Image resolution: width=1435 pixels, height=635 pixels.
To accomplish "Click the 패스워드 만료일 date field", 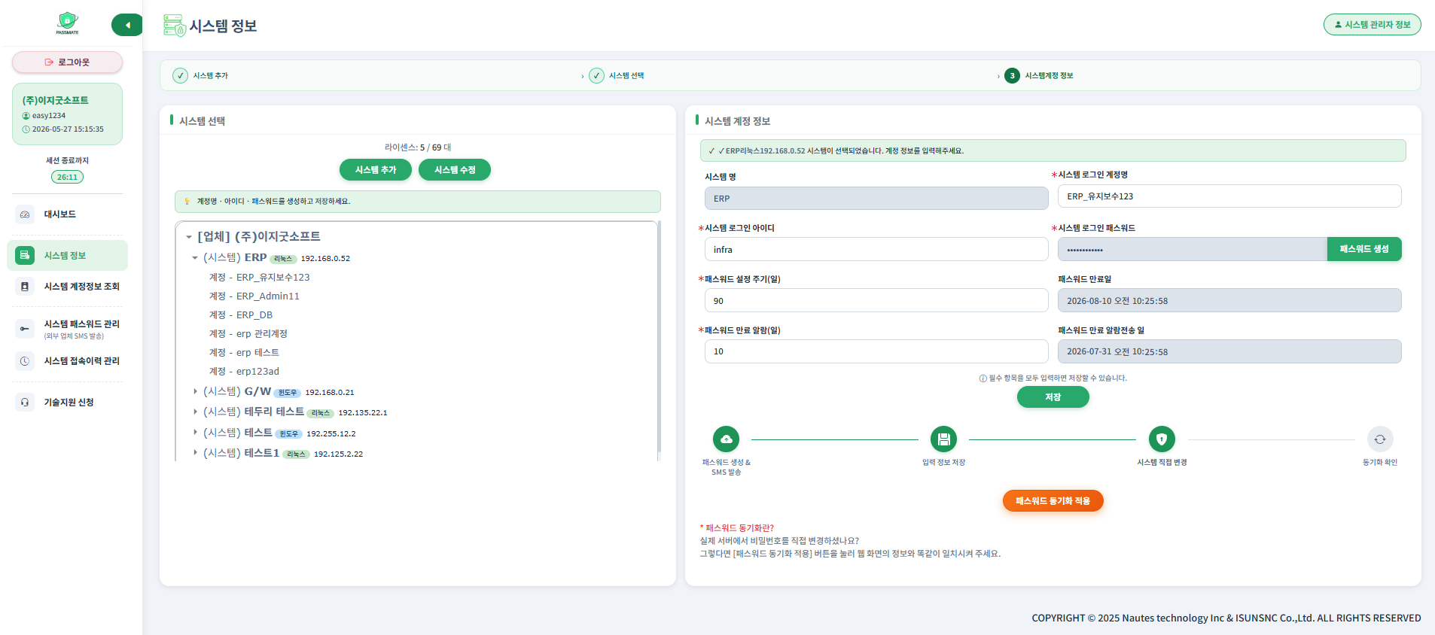I will (x=1229, y=301).
